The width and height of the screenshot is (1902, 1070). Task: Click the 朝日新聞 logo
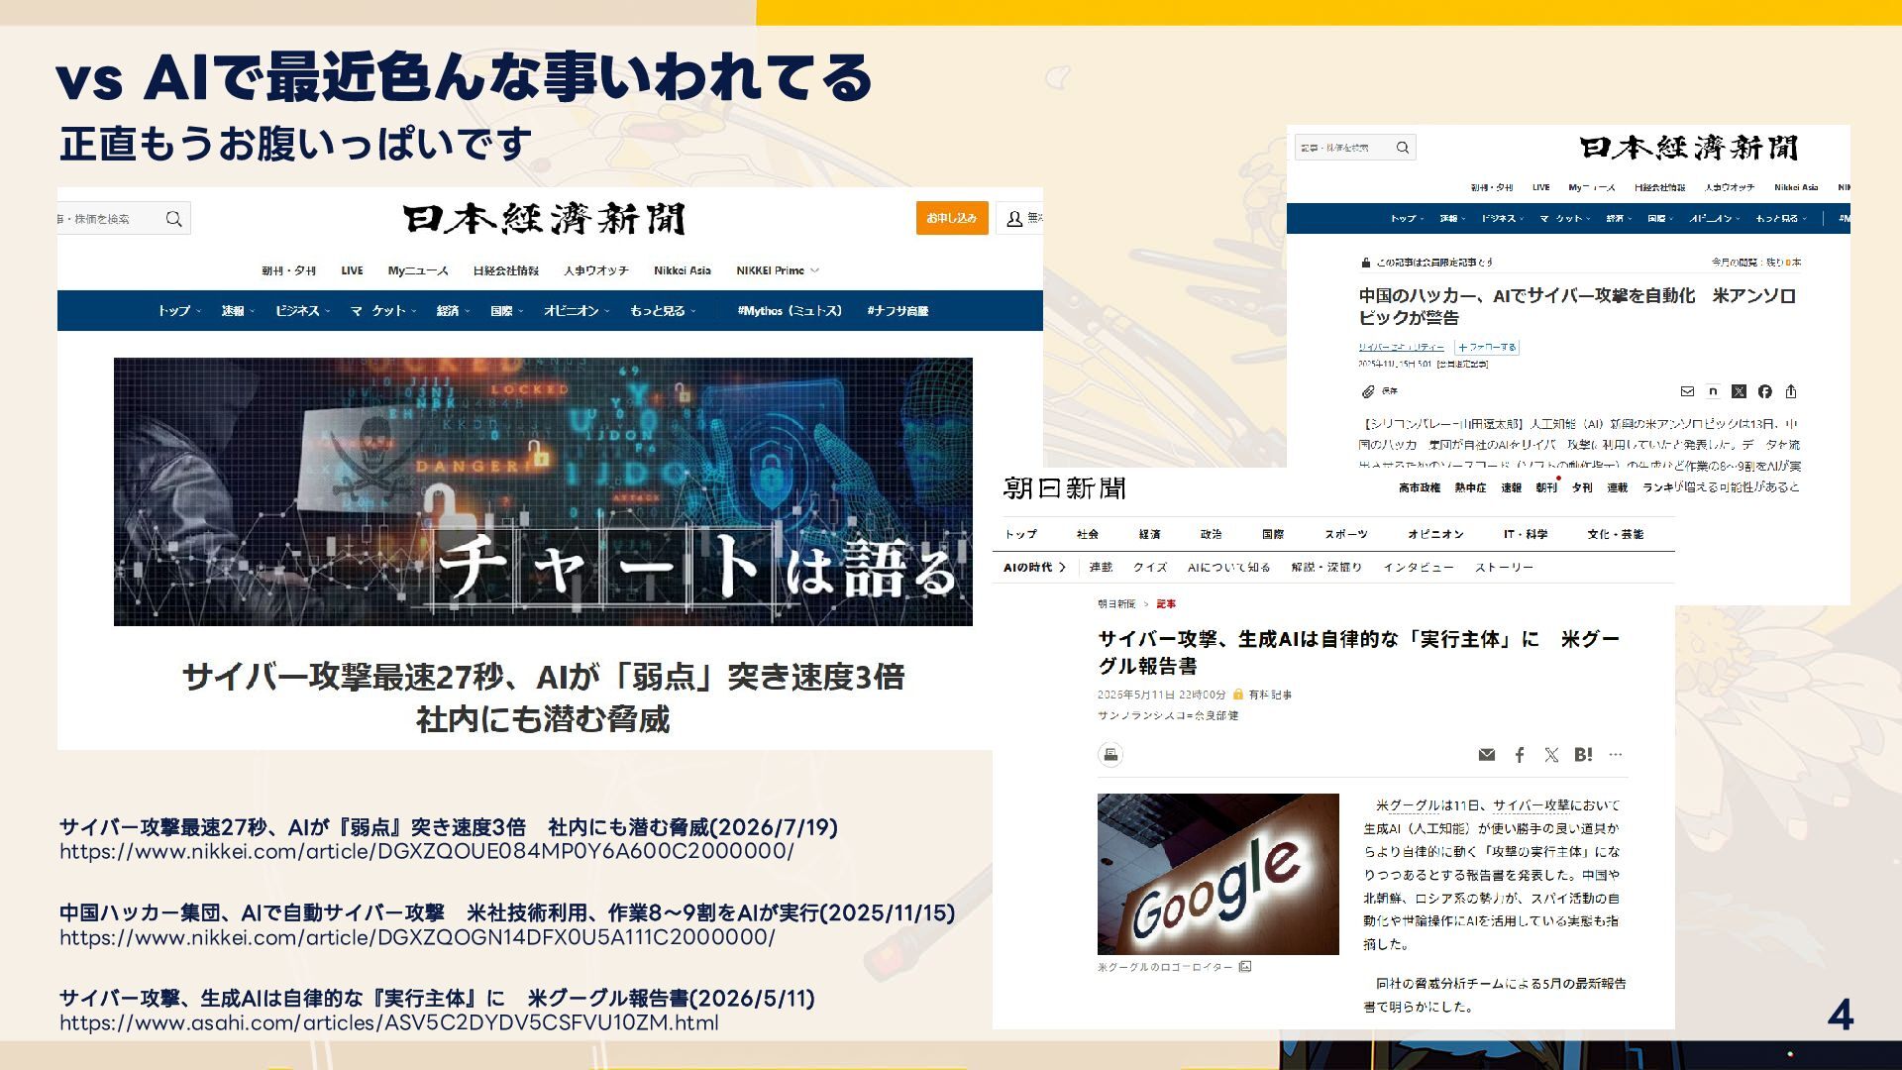1065,488
